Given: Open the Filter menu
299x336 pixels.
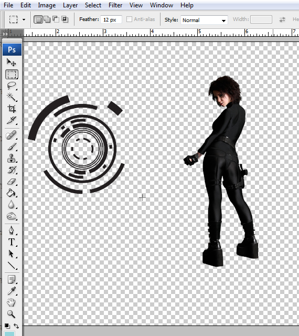Looking at the screenshot, I should pos(115,5).
